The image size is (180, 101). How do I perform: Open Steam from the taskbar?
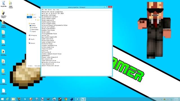[60, 99]
